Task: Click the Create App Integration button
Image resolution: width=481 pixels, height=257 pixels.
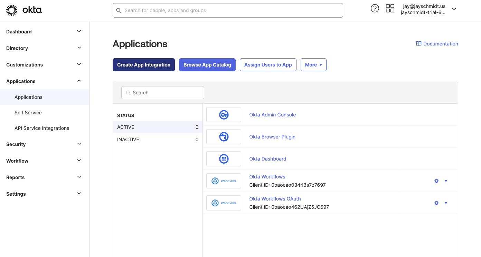Action: point(143,65)
